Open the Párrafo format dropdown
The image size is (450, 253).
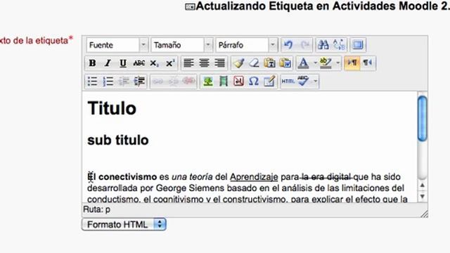tap(247, 45)
